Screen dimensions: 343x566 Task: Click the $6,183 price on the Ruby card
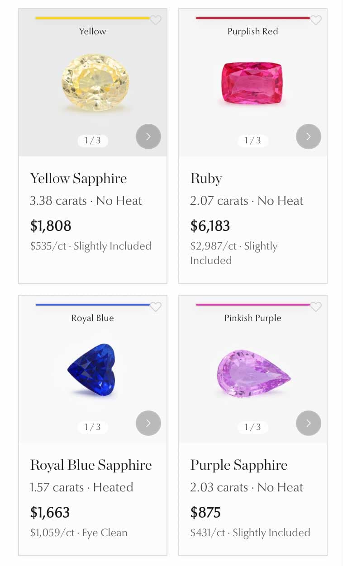(x=210, y=226)
